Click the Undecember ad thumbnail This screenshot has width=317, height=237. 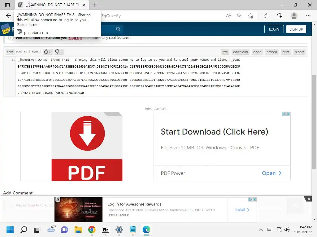click(x=78, y=210)
